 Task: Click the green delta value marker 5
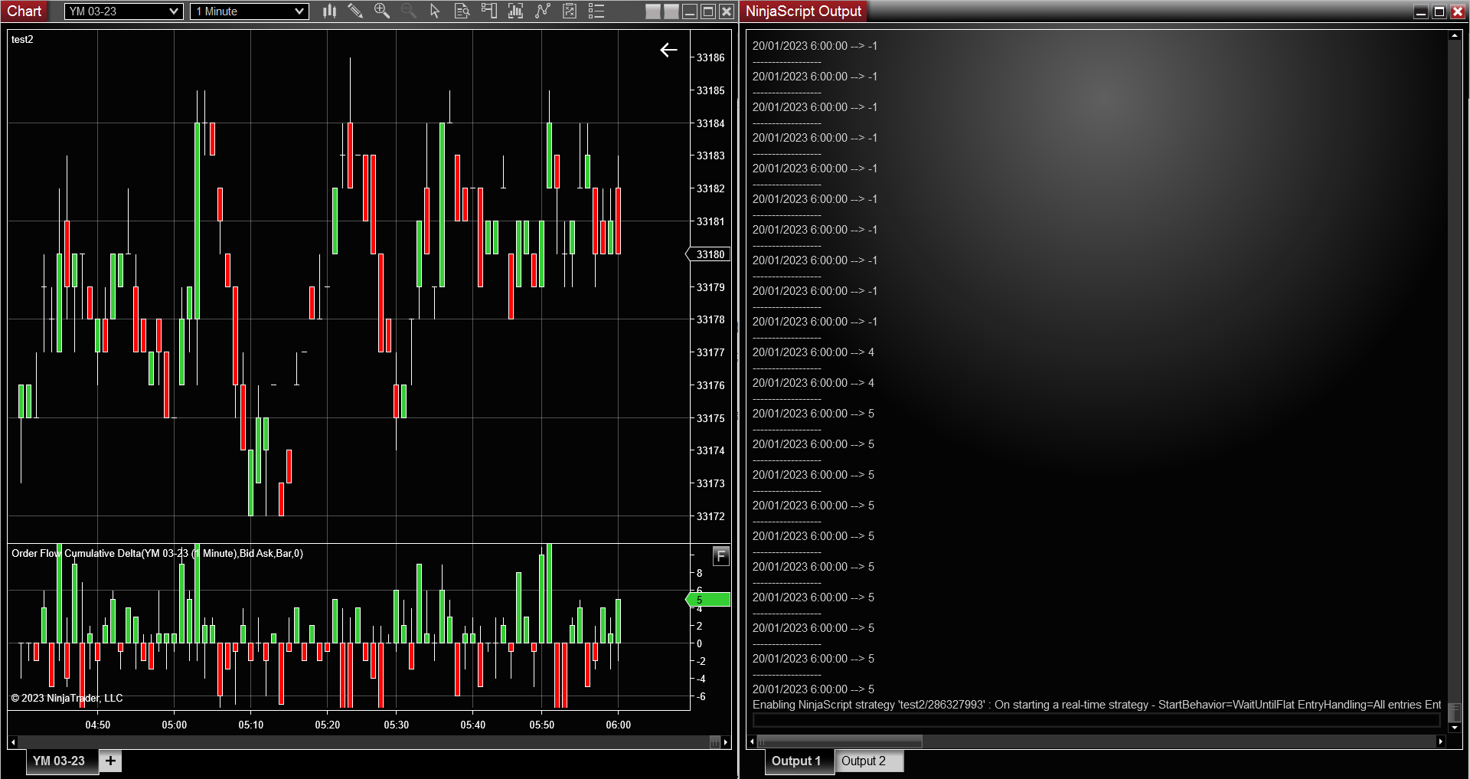point(709,600)
